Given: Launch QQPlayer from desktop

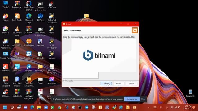Looking at the screenshot, I should 40,17.
